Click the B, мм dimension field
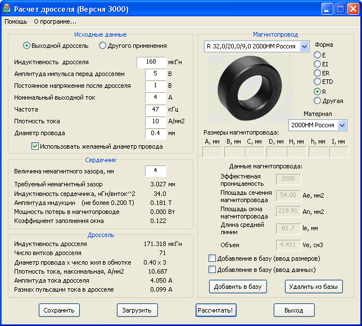Image resolution: width=362 pixels, height=326 pixels. click(x=234, y=152)
